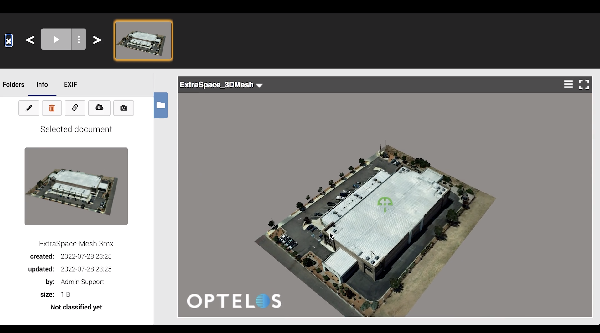Screen dimensions: 600x333
Task: Switch to the Folders tab
Action: (x=13, y=84)
